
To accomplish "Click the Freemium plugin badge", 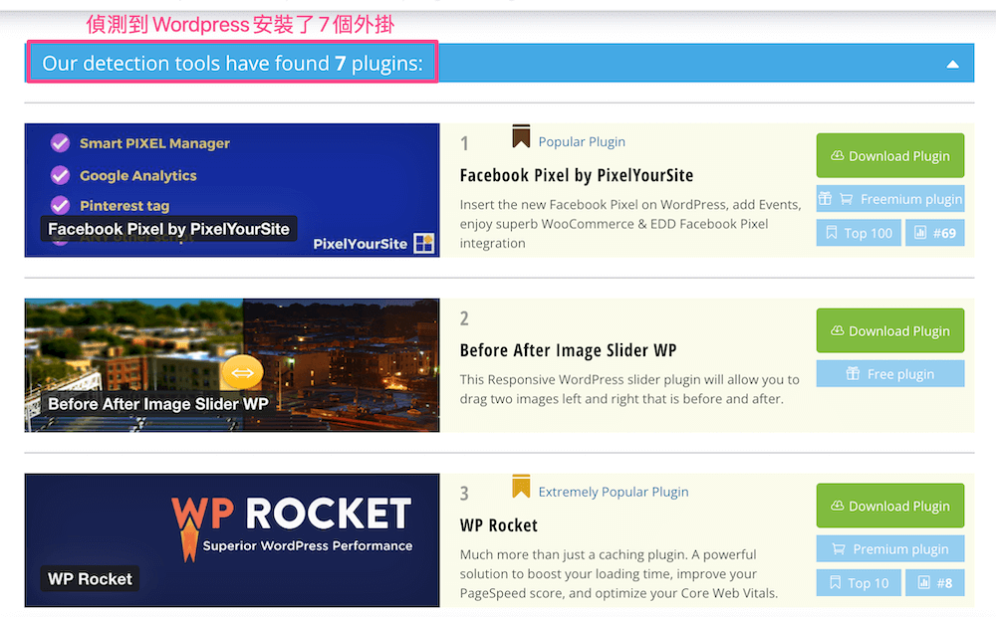I will click(x=889, y=199).
